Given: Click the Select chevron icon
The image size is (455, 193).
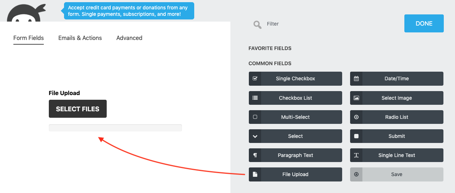Looking at the screenshot, I should click(255, 136).
